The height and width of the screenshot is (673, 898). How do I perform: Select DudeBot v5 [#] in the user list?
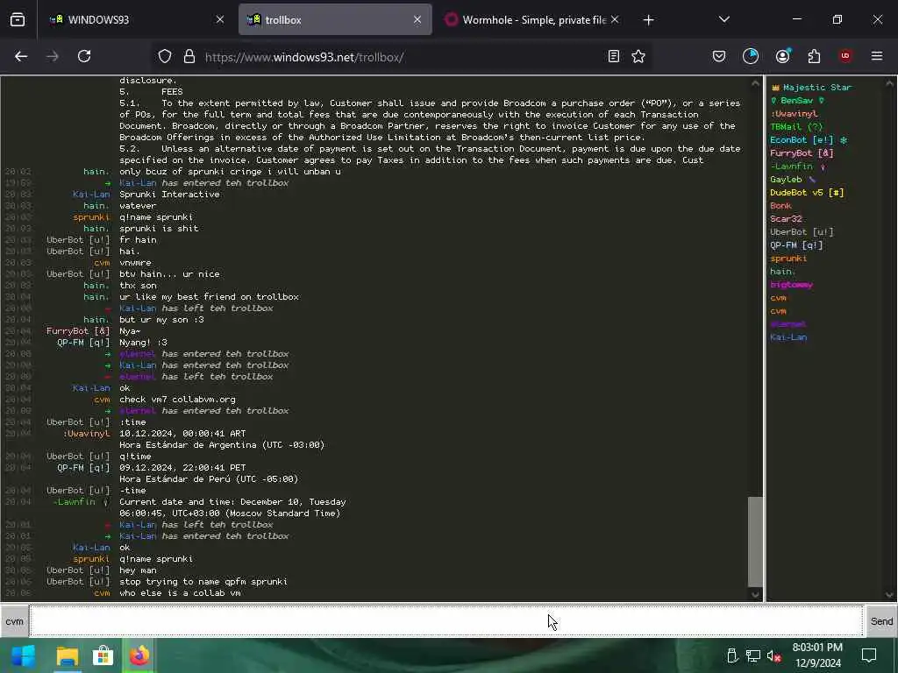[x=807, y=192]
